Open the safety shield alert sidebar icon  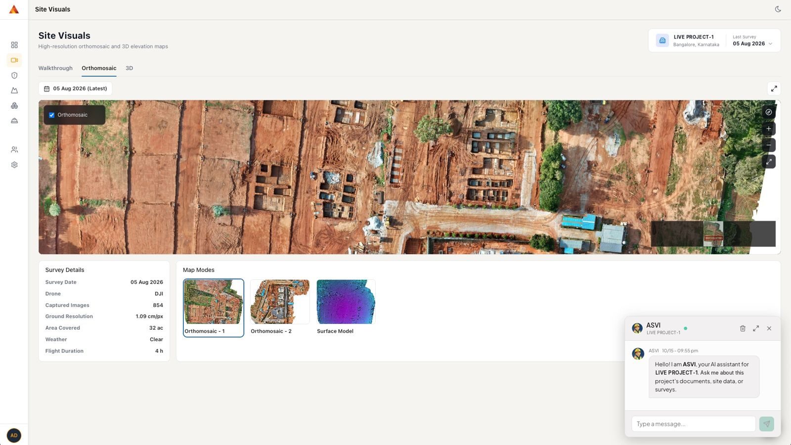pyautogui.click(x=14, y=76)
